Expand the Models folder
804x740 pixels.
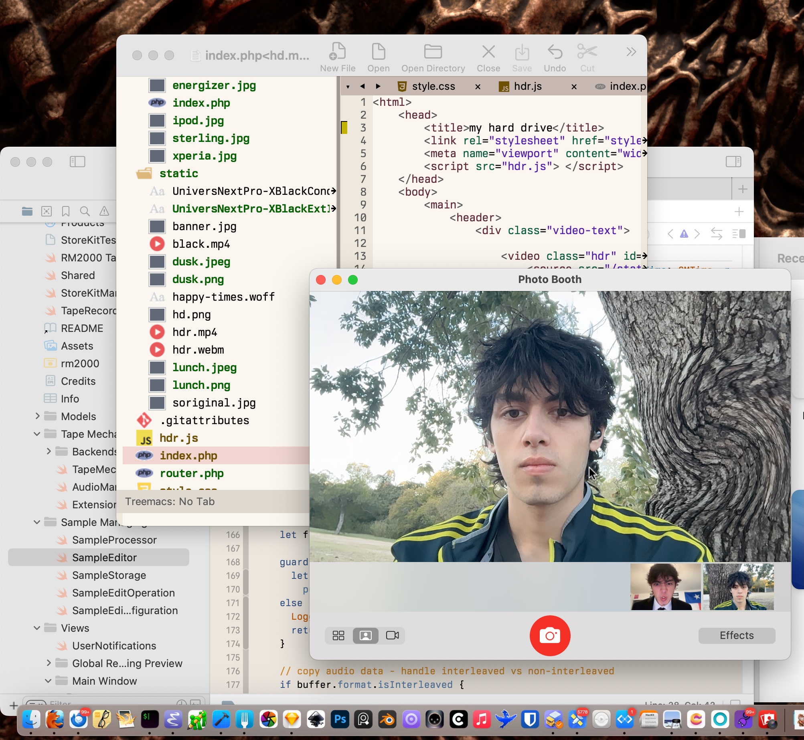pyautogui.click(x=37, y=416)
